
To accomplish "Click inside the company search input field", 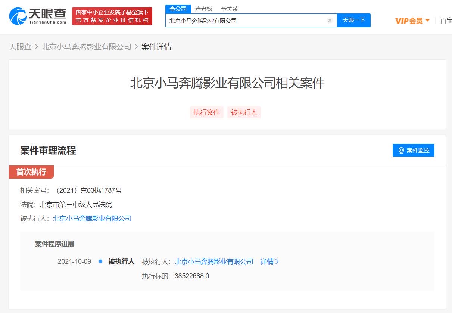I will tap(246, 21).
